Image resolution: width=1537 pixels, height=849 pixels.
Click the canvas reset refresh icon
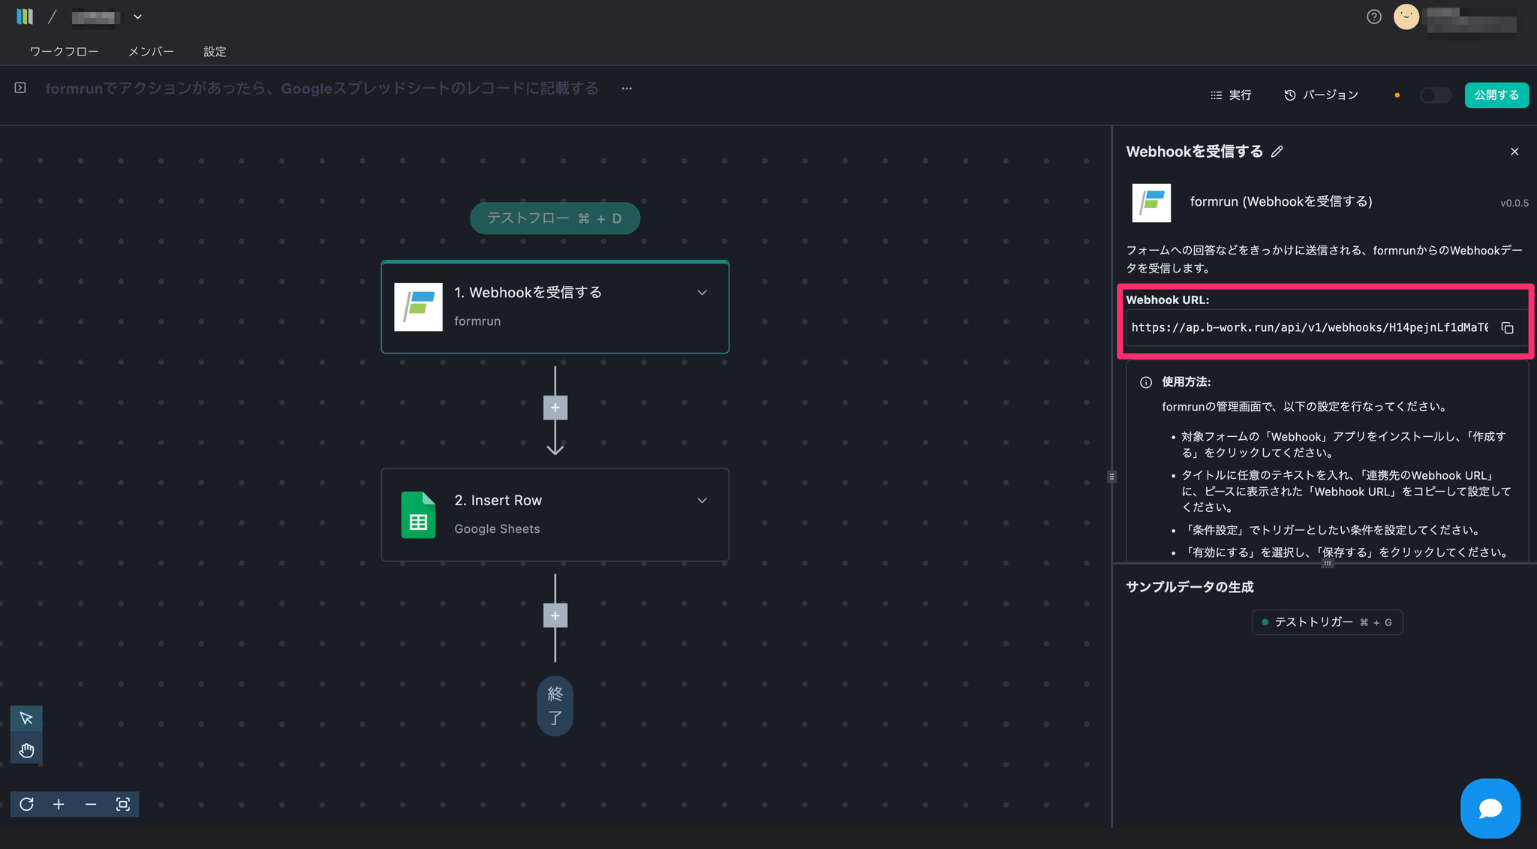[26, 804]
